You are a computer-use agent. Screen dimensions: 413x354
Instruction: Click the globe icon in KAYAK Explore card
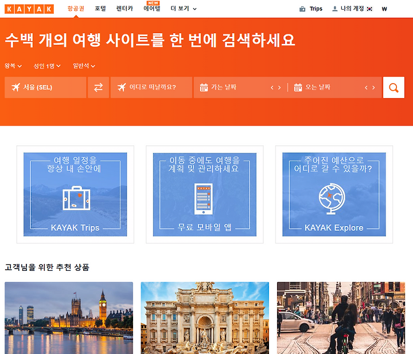(x=332, y=199)
